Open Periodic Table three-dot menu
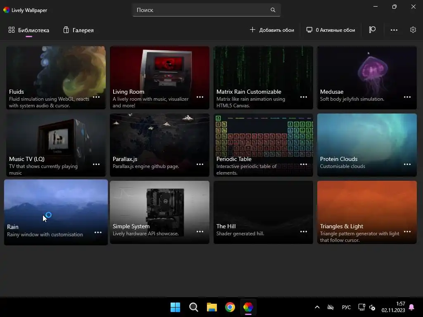This screenshot has width=423, height=317. 304,164
